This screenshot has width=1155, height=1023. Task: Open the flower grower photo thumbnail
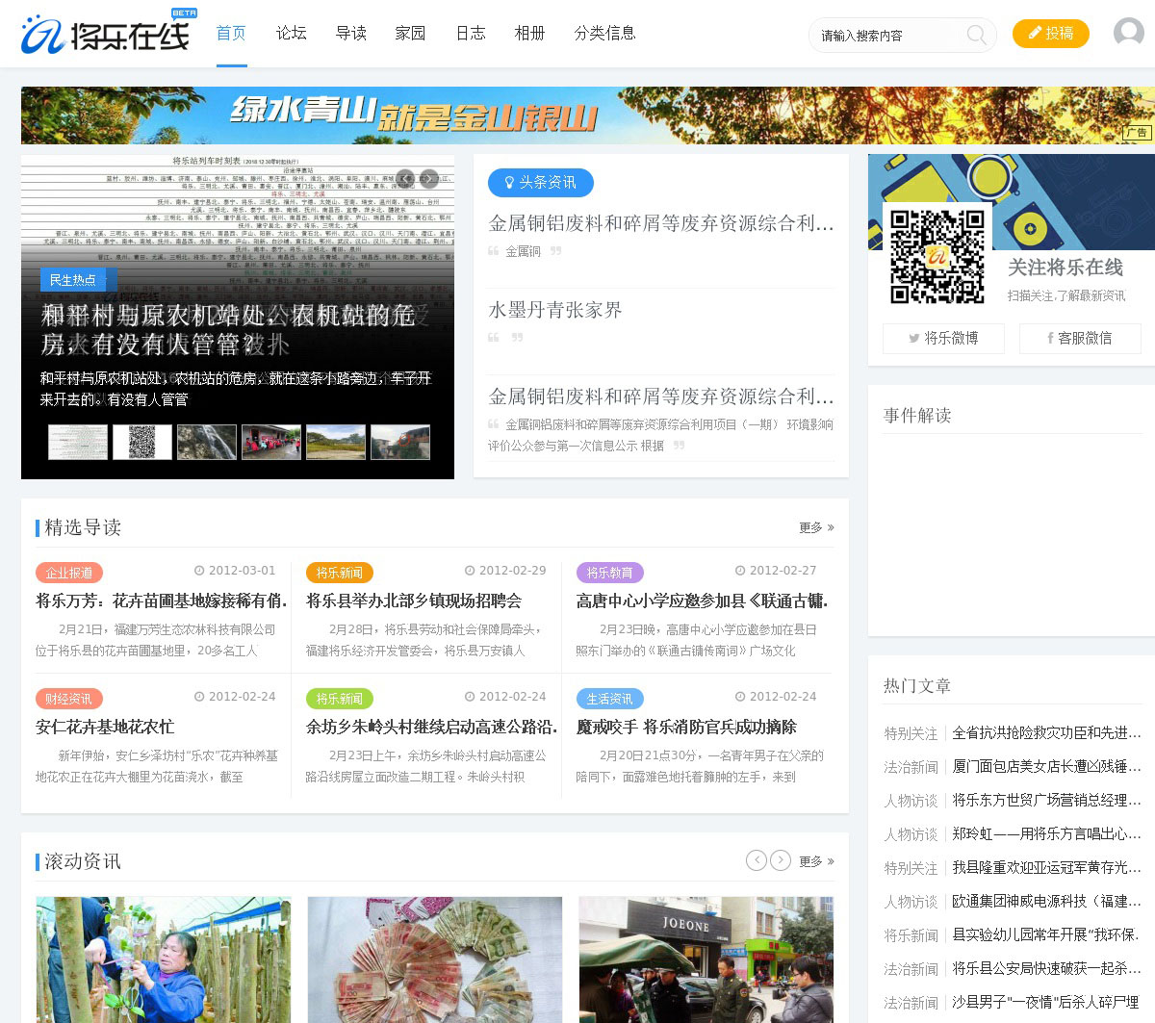pos(164,959)
